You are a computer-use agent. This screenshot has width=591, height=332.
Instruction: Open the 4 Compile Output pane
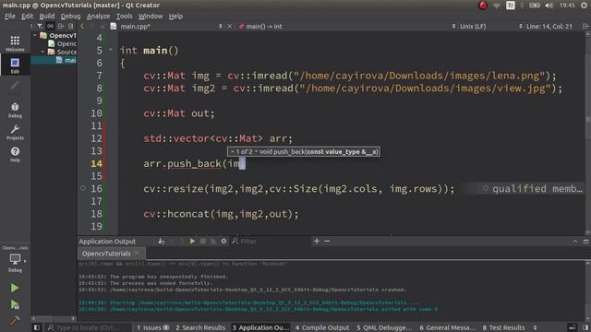click(322, 327)
